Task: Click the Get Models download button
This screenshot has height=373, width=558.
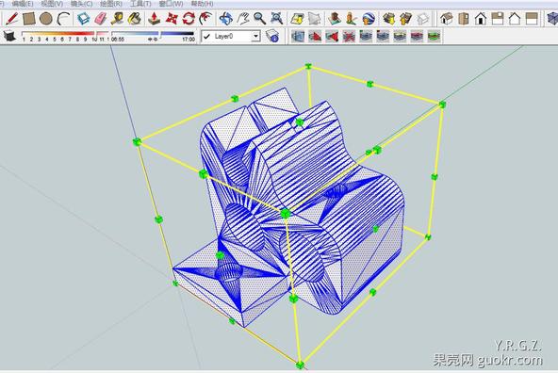Action: (388, 19)
